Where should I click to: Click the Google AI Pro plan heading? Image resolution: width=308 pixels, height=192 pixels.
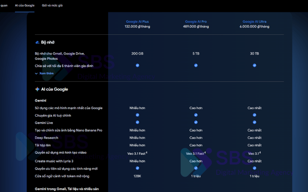(x=196, y=21)
